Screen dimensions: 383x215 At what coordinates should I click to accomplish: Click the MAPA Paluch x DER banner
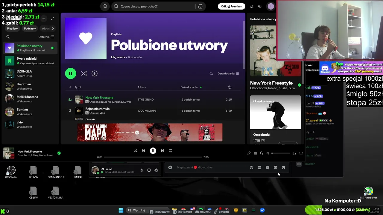pyautogui.click(x=150, y=132)
